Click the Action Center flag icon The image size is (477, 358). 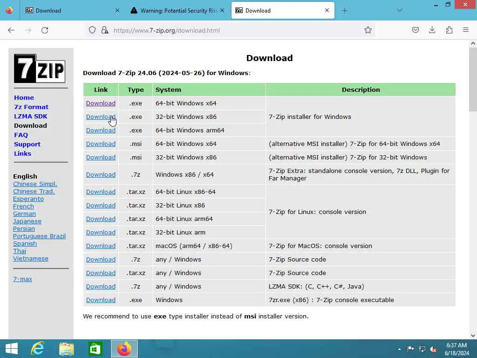click(x=410, y=349)
